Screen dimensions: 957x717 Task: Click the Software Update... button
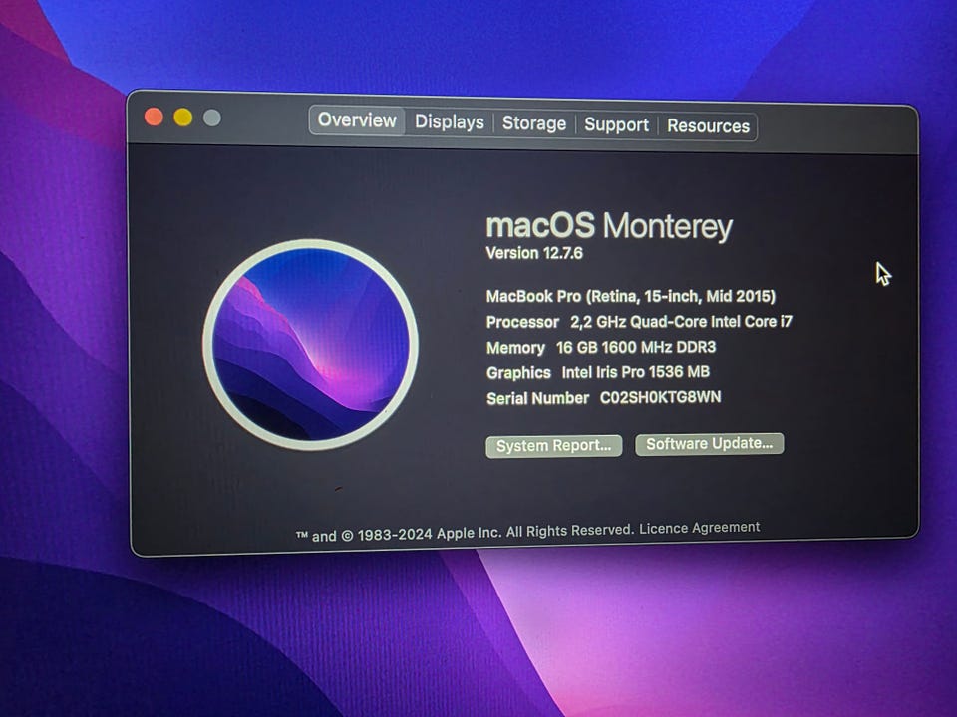709,444
